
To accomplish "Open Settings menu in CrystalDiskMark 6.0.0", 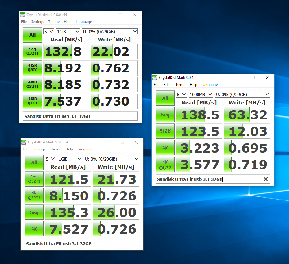I will pos(37,22).
